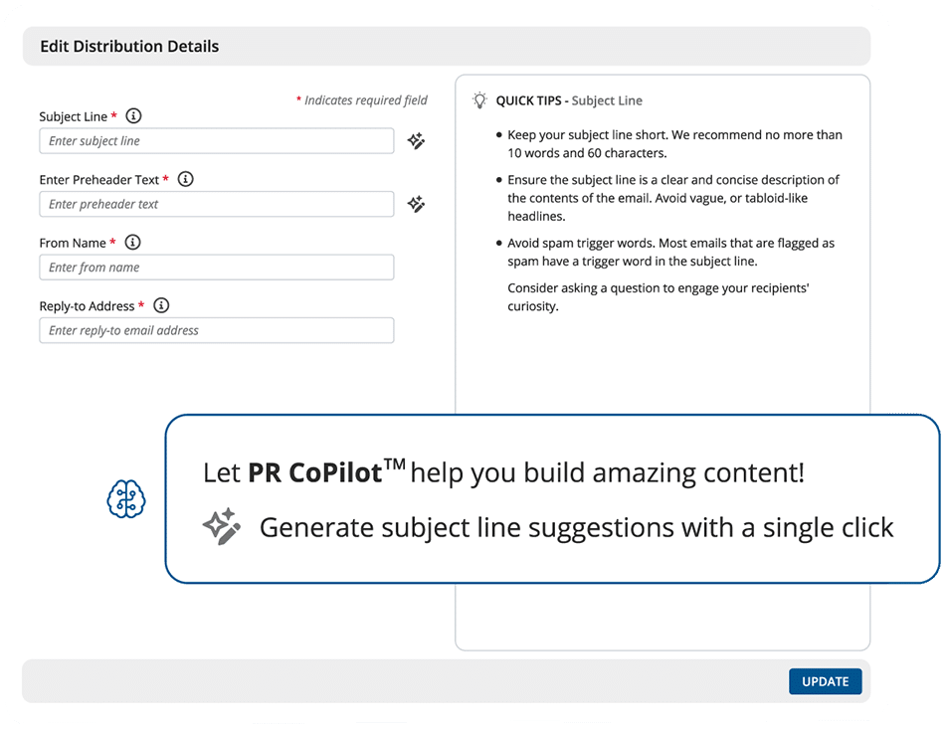This screenshot has width=945, height=730.
Task: Select the Enter from name field
Action: click(x=217, y=268)
